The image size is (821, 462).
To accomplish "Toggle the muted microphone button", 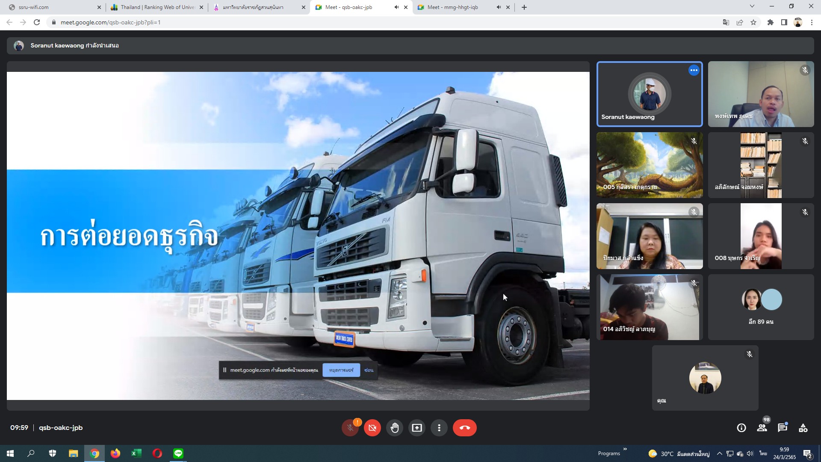I will click(350, 428).
